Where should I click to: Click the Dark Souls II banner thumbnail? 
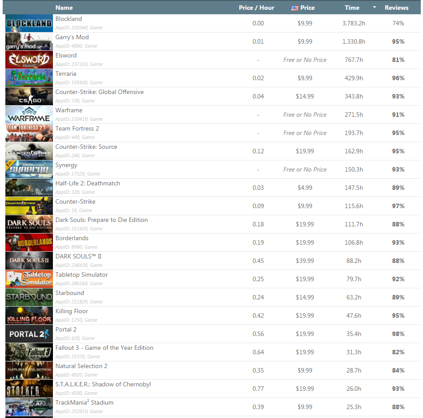[x=29, y=261]
